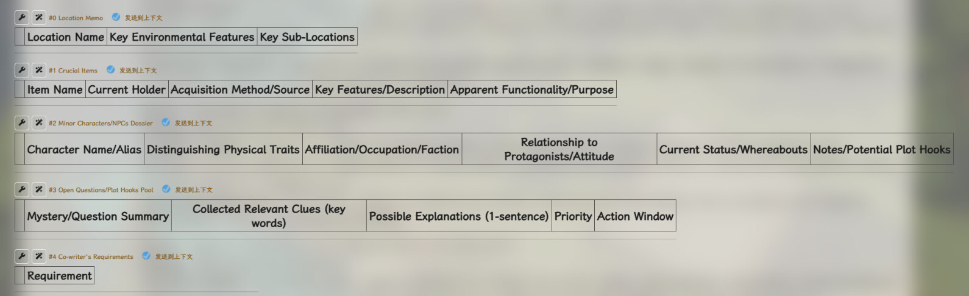969x296 pixels.
Task: Click the wand icon for Minor Characters/NPCs Dossier
Action: pos(38,122)
